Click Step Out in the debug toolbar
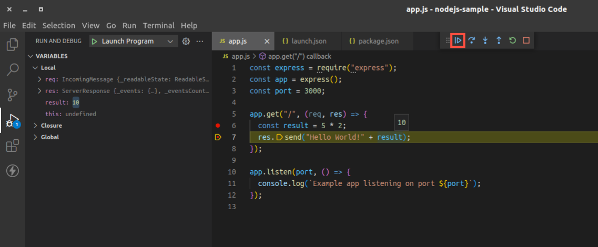598x247 pixels. (499, 40)
